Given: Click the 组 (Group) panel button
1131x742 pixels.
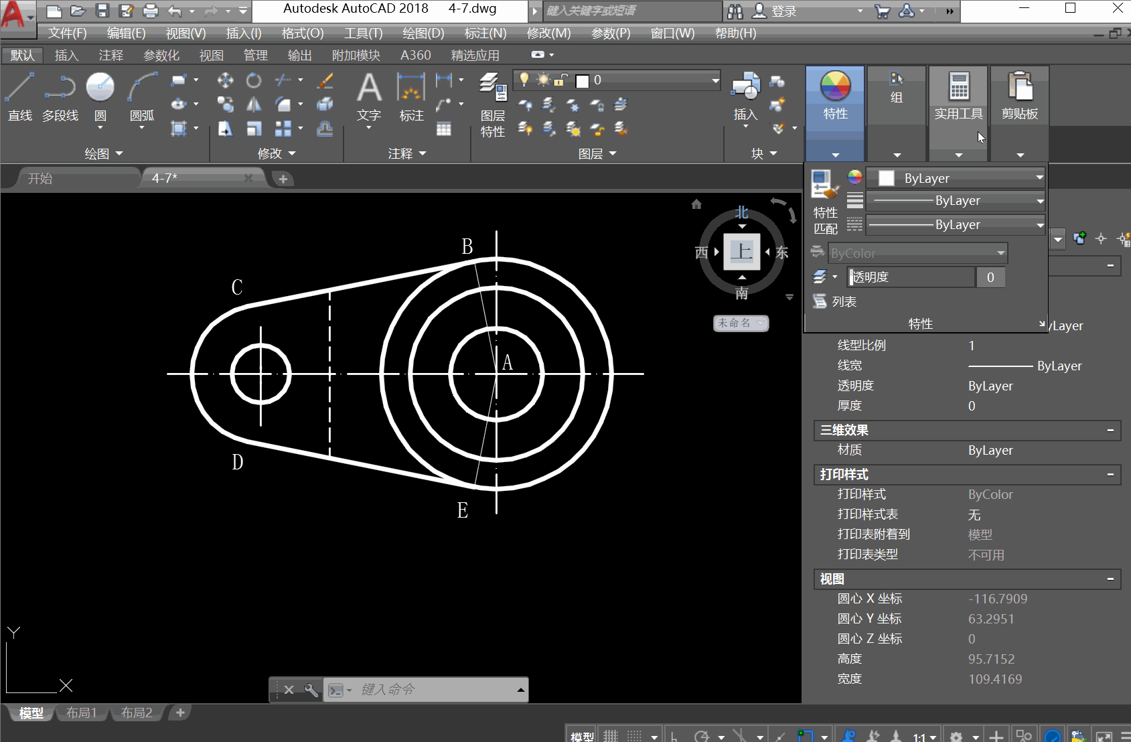Looking at the screenshot, I should 897,114.
